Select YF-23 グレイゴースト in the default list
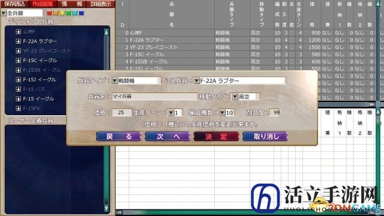 (47, 50)
